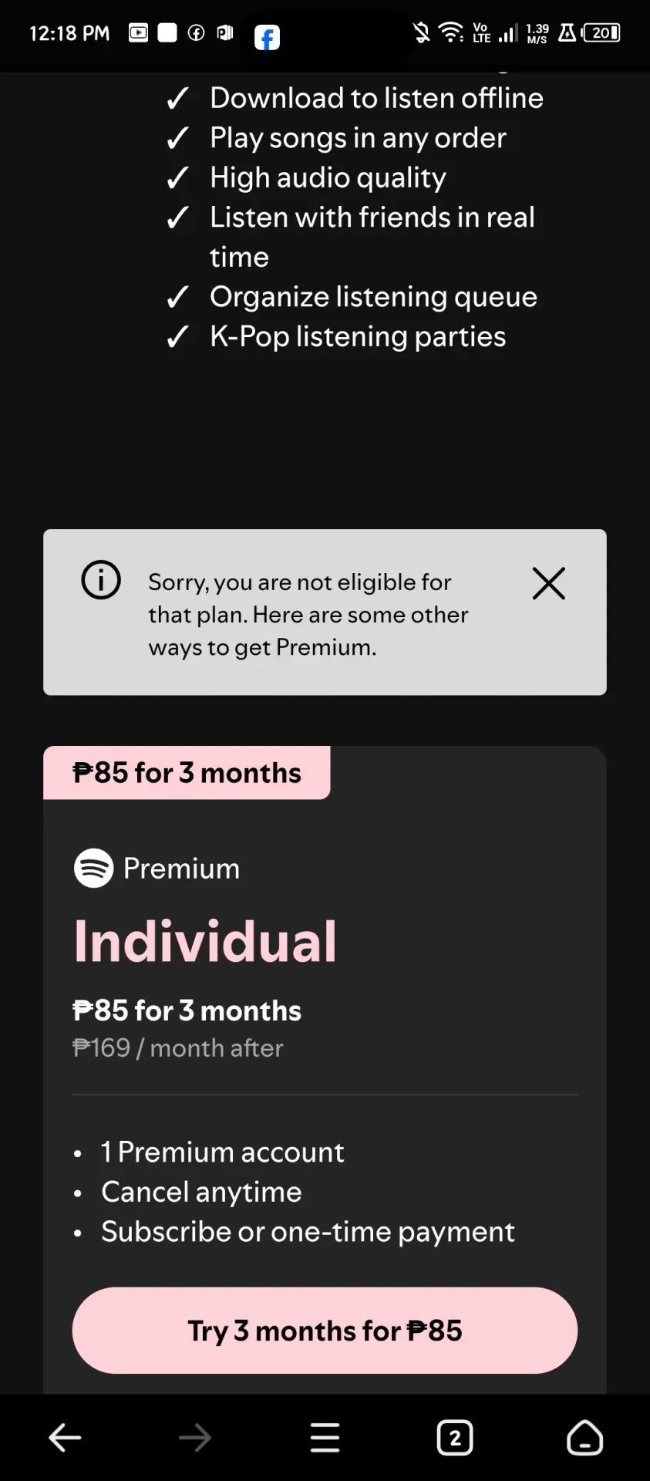The image size is (650, 1481).
Task: Tap Try 3 months for ₱85 button
Action: click(x=325, y=1331)
